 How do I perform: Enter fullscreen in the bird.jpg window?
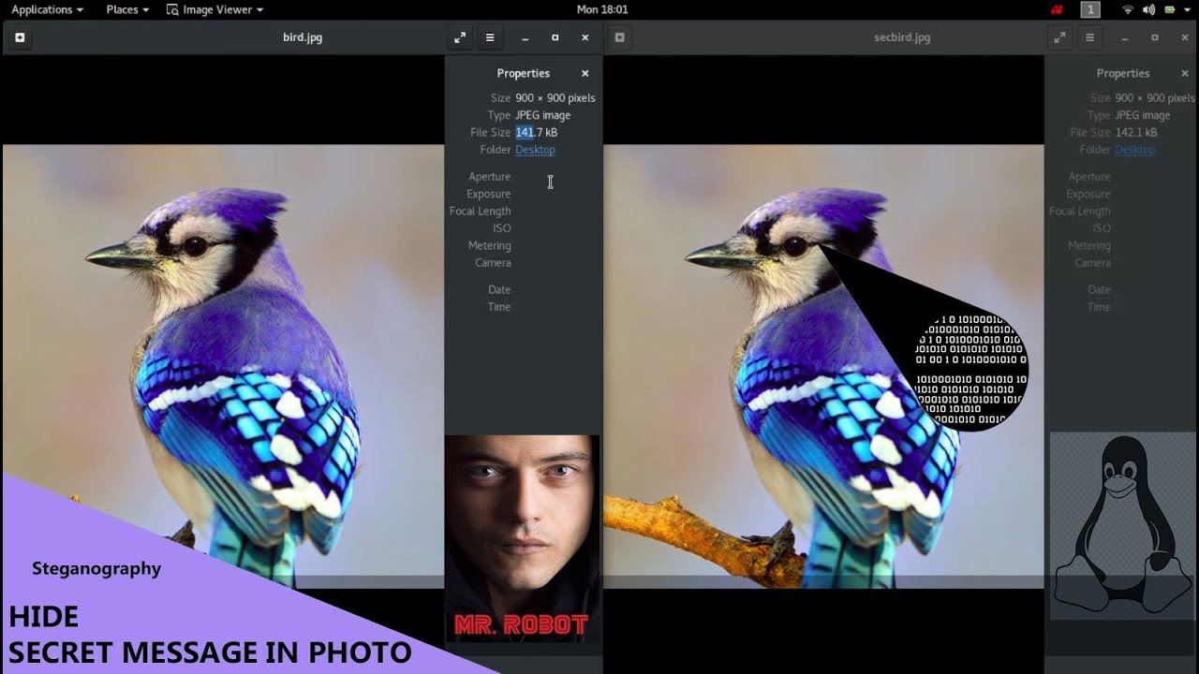click(460, 37)
